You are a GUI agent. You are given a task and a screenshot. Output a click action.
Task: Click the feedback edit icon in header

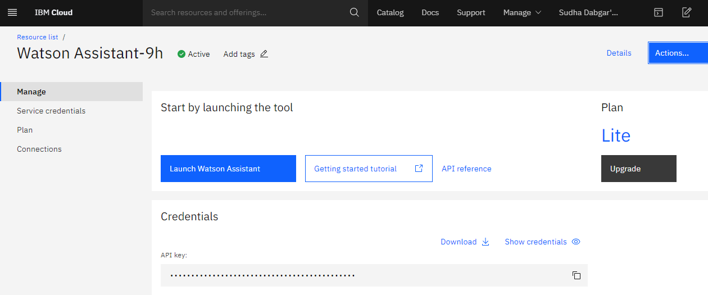coord(687,12)
